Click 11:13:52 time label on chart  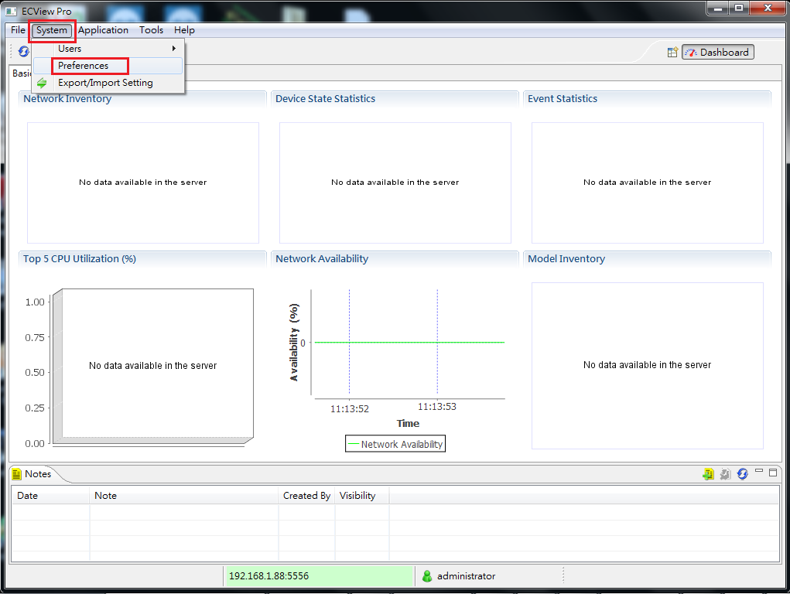tap(349, 409)
